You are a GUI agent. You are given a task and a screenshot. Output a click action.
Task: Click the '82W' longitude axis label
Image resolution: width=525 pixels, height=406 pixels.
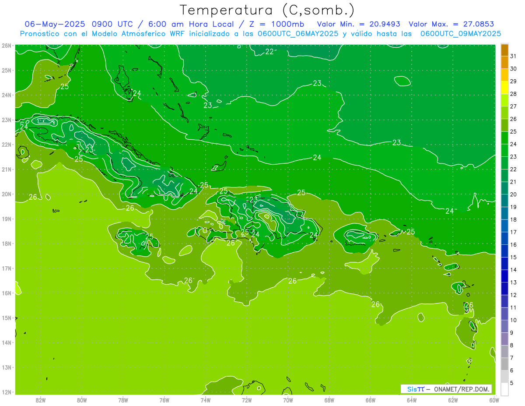click(41, 400)
